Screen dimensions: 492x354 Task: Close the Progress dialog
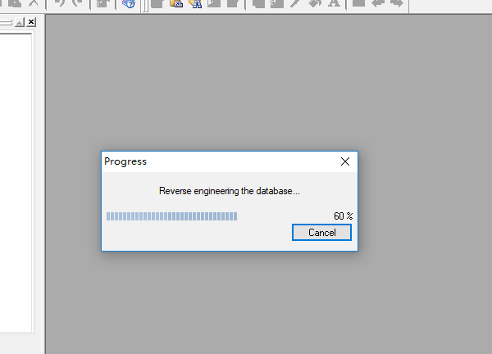(345, 161)
